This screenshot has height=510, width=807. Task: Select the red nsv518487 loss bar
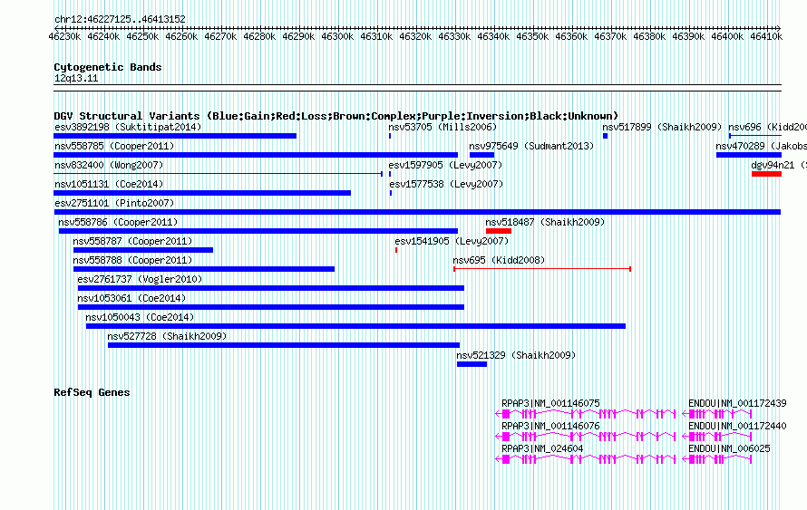coord(498,231)
